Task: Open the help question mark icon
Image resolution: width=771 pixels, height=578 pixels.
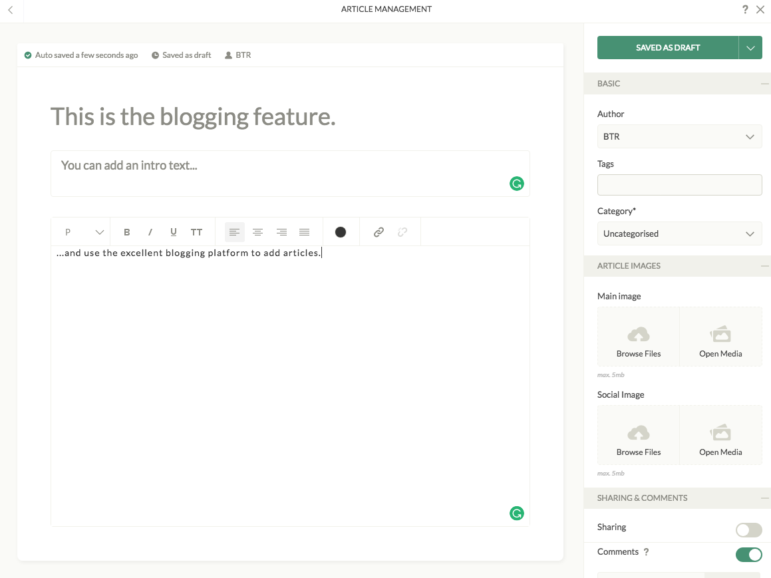Action: pyautogui.click(x=745, y=9)
